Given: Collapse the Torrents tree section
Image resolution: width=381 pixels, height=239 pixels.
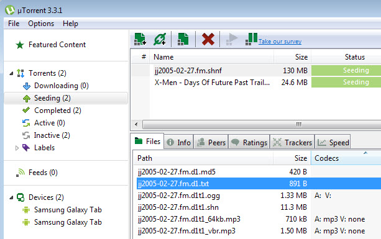Looking at the screenshot, I should [11, 73].
